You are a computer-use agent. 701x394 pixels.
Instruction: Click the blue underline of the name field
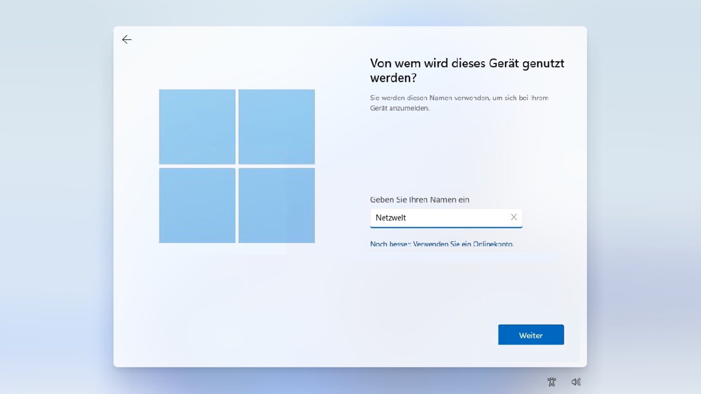coord(446,227)
